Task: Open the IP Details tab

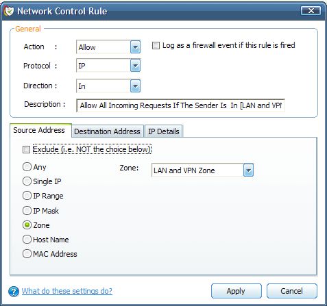Action: 164,131
